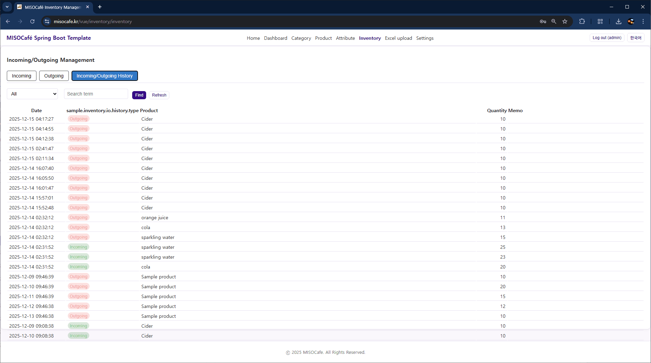This screenshot has width=651, height=363.
Task: Open the three-dot browser menu
Action: (x=643, y=21)
